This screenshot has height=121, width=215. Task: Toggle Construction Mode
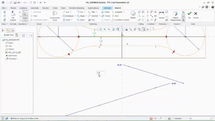tap(55, 16)
